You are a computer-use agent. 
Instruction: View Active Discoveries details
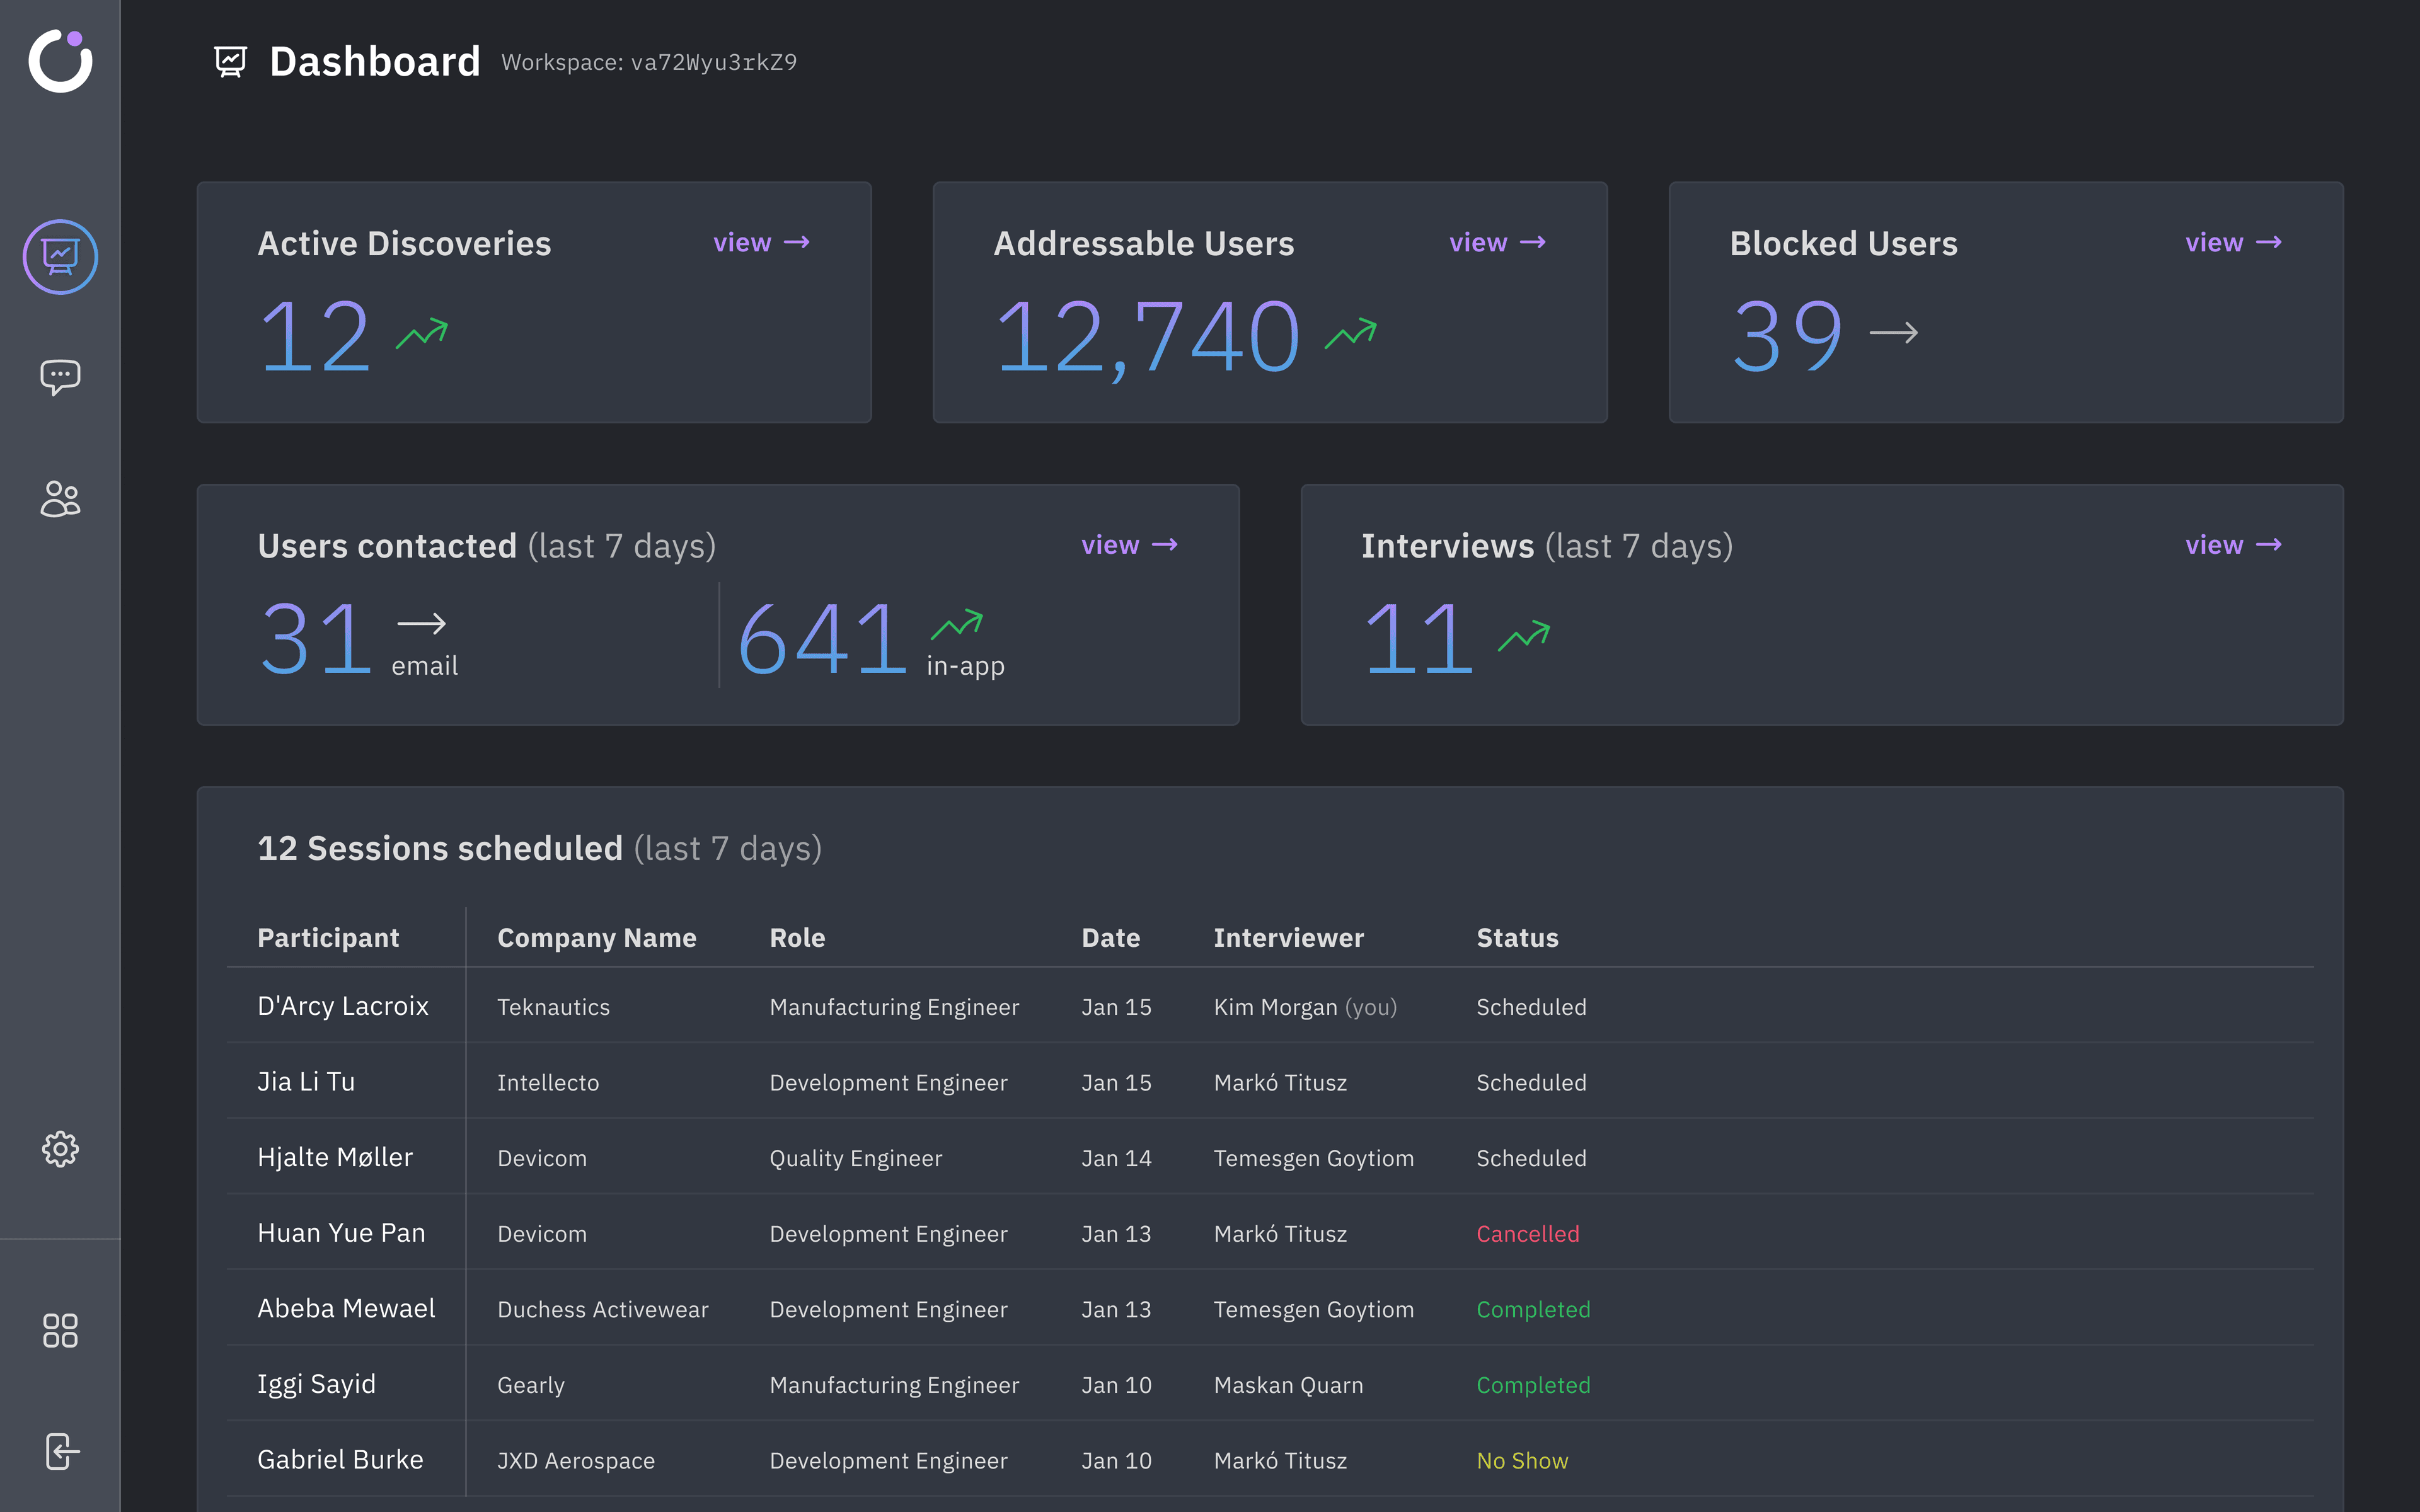click(761, 243)
